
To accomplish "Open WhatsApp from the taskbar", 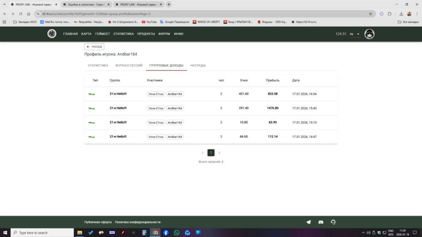I will click(176, 232).
